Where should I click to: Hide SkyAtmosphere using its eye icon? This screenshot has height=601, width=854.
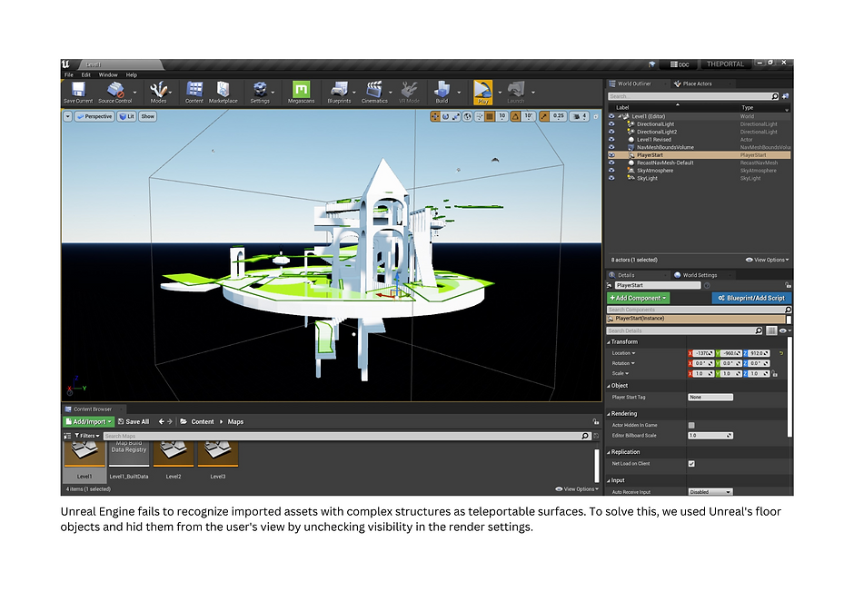[611, 171]
